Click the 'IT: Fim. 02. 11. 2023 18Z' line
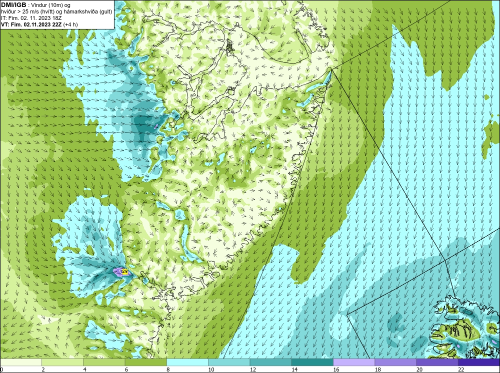The image size is (500, 373). click(x=31, y=18)
